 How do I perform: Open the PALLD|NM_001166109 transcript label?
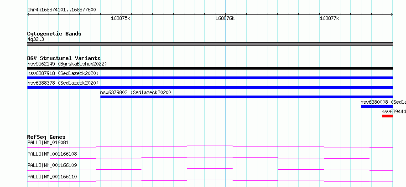tap(52, 165)
